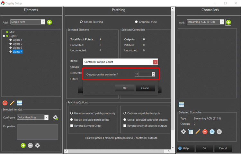Select the Mist element in tree
241x154 pixels.
(x=12, y=32)
